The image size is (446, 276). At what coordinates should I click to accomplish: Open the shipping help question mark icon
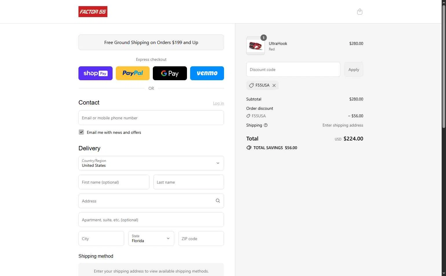266,125
